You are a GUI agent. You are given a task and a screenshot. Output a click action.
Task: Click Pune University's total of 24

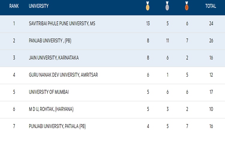[x=211, y=23]
